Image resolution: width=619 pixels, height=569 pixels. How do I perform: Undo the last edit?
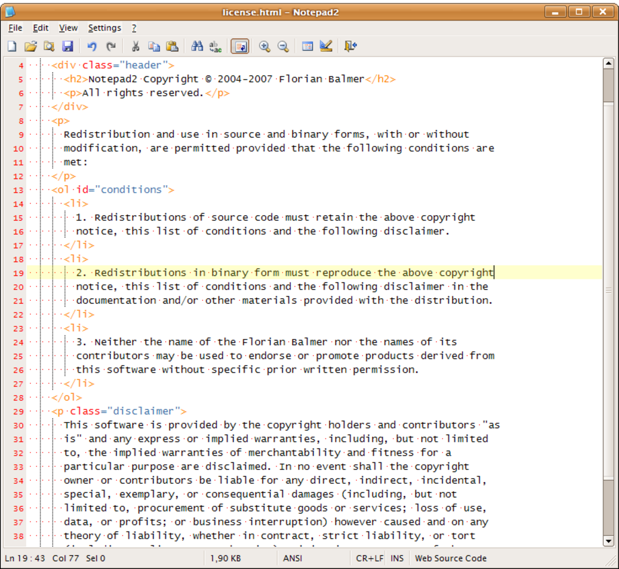(92, 46)
